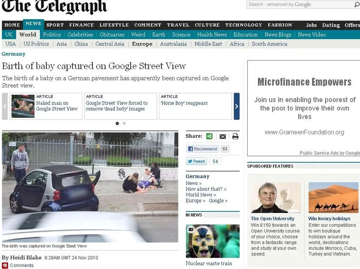
Task: Open email sharing via the envelope icon
Action: (222, 136)
